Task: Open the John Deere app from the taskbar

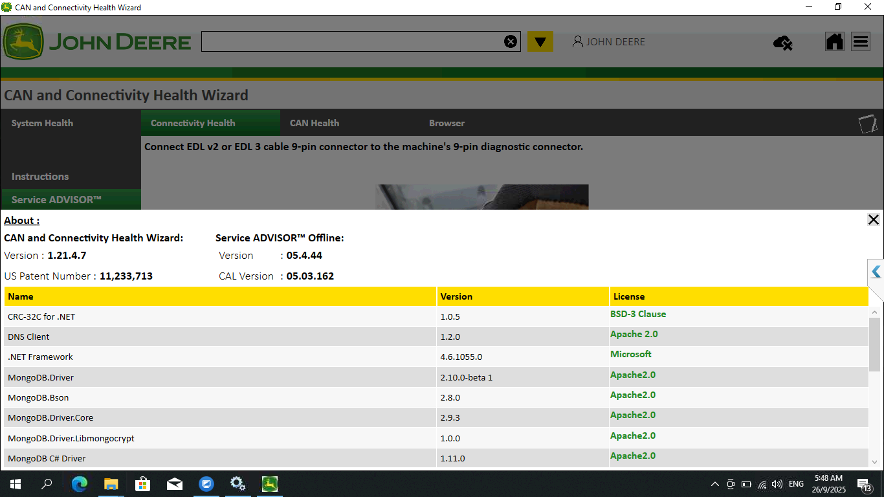Action: click(269, 483)
